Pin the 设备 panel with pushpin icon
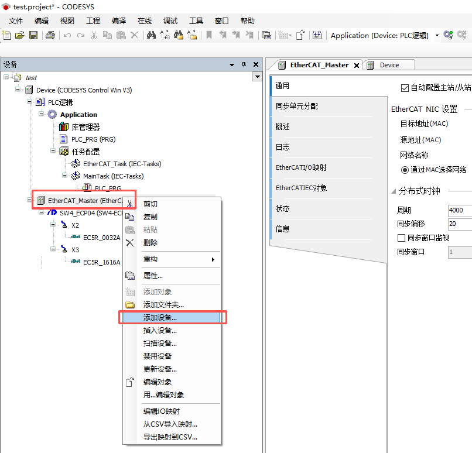Viewport: 472px width, 453px height. pyautogui.click(x=244, y=64)
